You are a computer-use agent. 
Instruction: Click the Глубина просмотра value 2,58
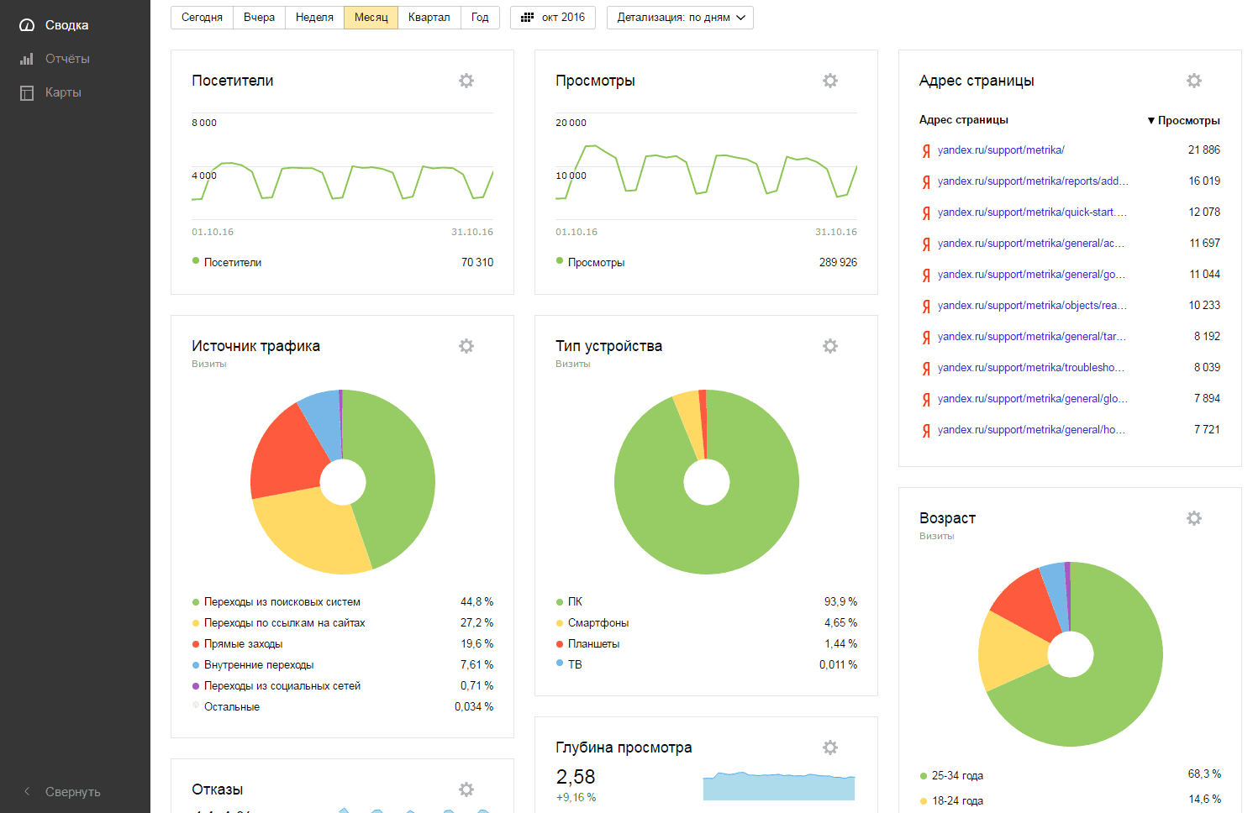click(x=576, y=777)
